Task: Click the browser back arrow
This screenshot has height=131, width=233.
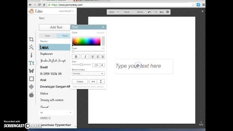Action: pyautogui.click(x=30, y=5)
